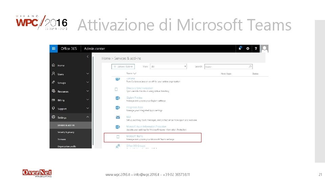
Task: Open Settings label in sidebar
Action: pyautogui.click(x=62, y=118)
